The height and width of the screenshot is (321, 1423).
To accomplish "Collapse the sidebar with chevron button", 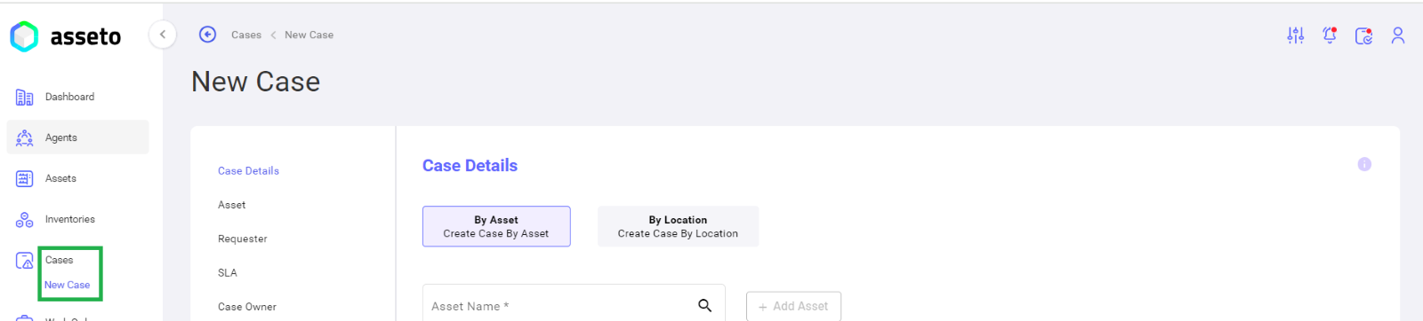I will click(x=162, y=35).
